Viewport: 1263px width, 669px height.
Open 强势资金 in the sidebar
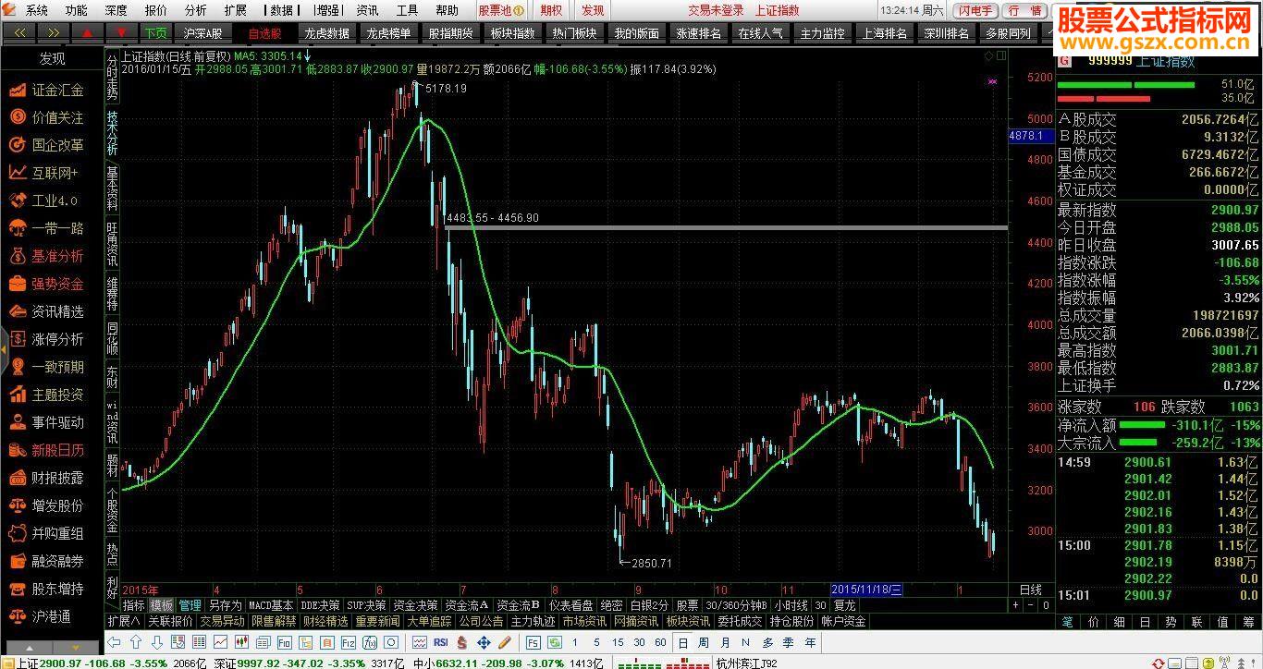coord(57,284)
